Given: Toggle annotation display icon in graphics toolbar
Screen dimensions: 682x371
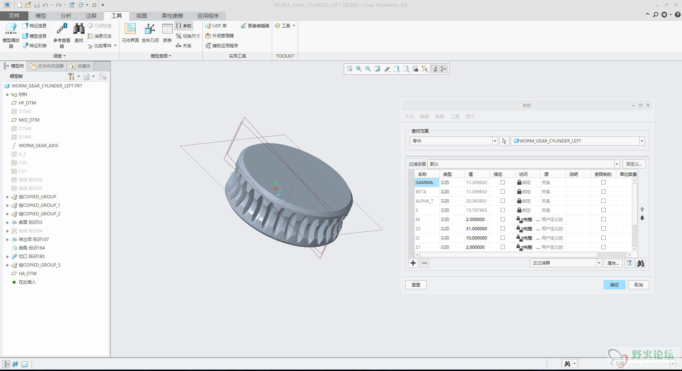Looking at the screenshot, I should (x=434, y=69).
